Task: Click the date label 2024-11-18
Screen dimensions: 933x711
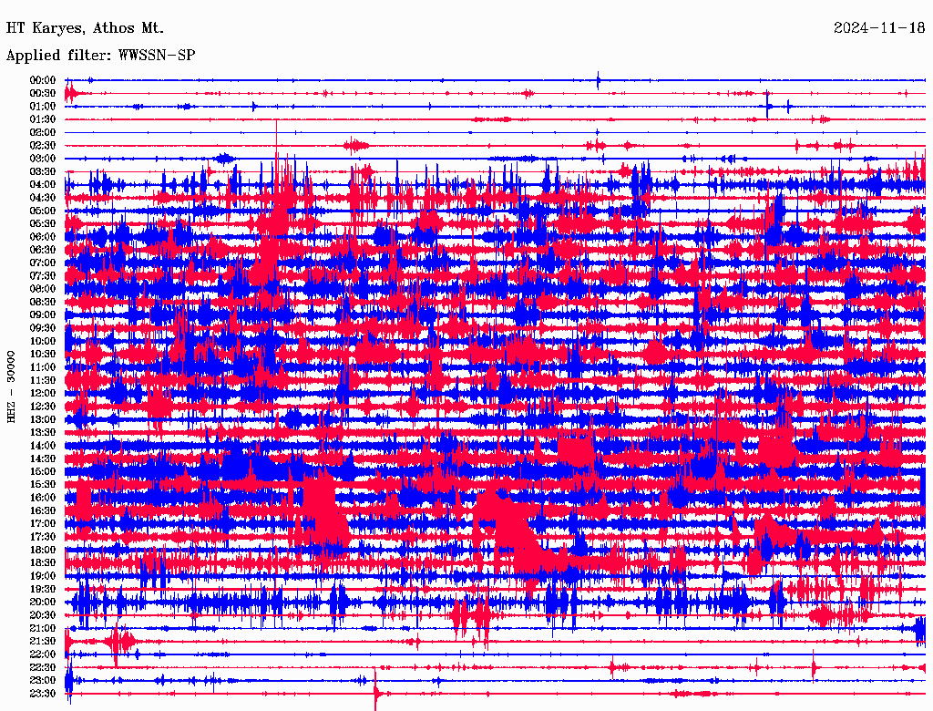Action: tap(879, 28)
